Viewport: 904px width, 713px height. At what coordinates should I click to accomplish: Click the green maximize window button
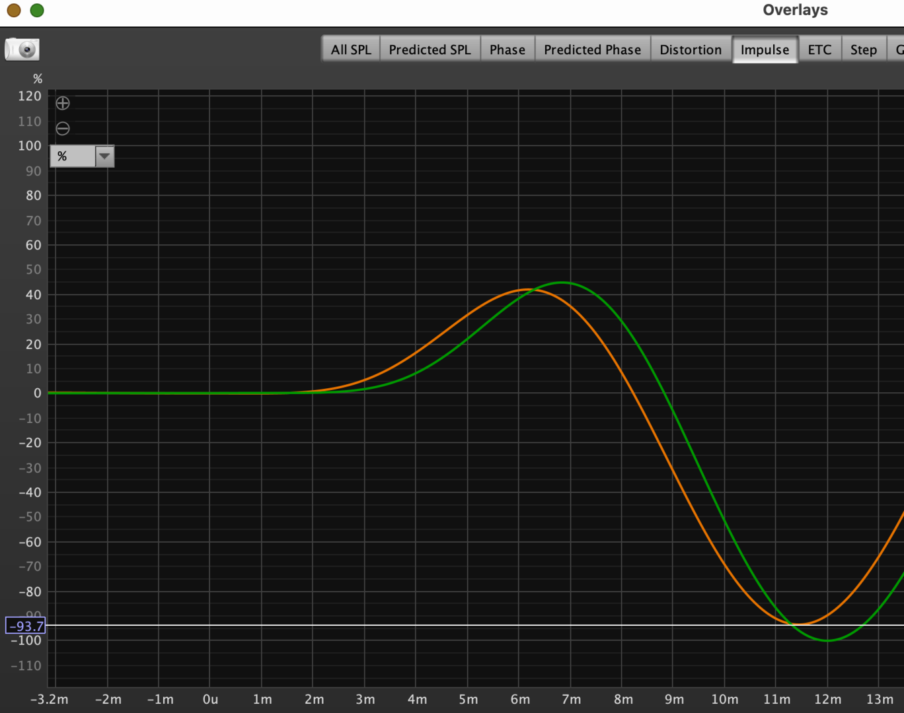tap(37, 10)
